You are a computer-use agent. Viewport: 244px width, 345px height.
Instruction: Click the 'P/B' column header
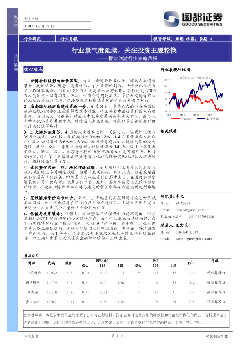coord(191,263)
